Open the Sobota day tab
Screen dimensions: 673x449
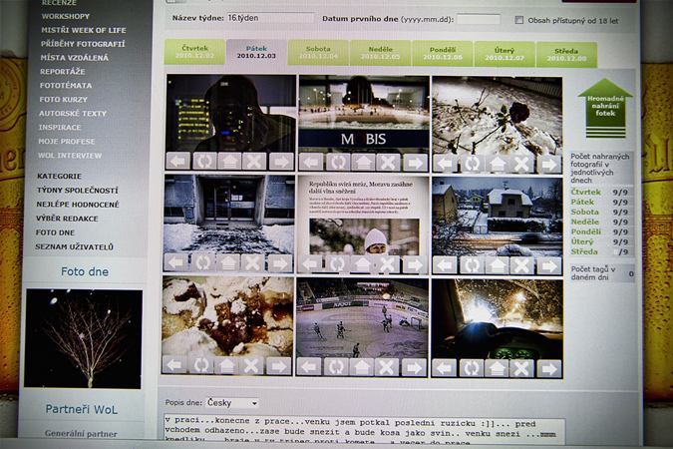pyautogui.click(x=318, y=53)
